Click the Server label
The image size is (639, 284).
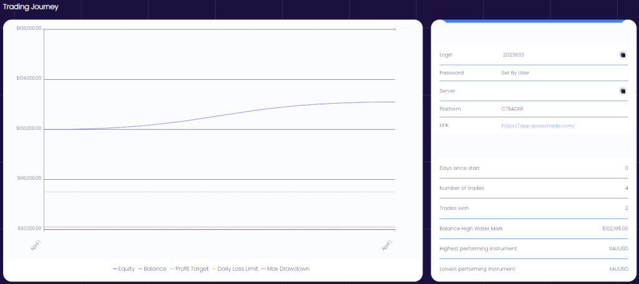point(447,91)
